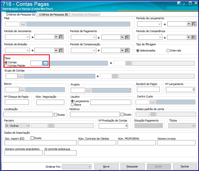Open calendar icon for Período de Competência
Viewport: 199px width, 171px height.
tap(193, 37)
